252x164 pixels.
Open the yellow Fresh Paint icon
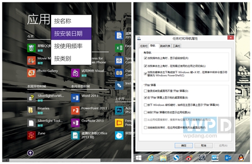(x=119, y=123)
